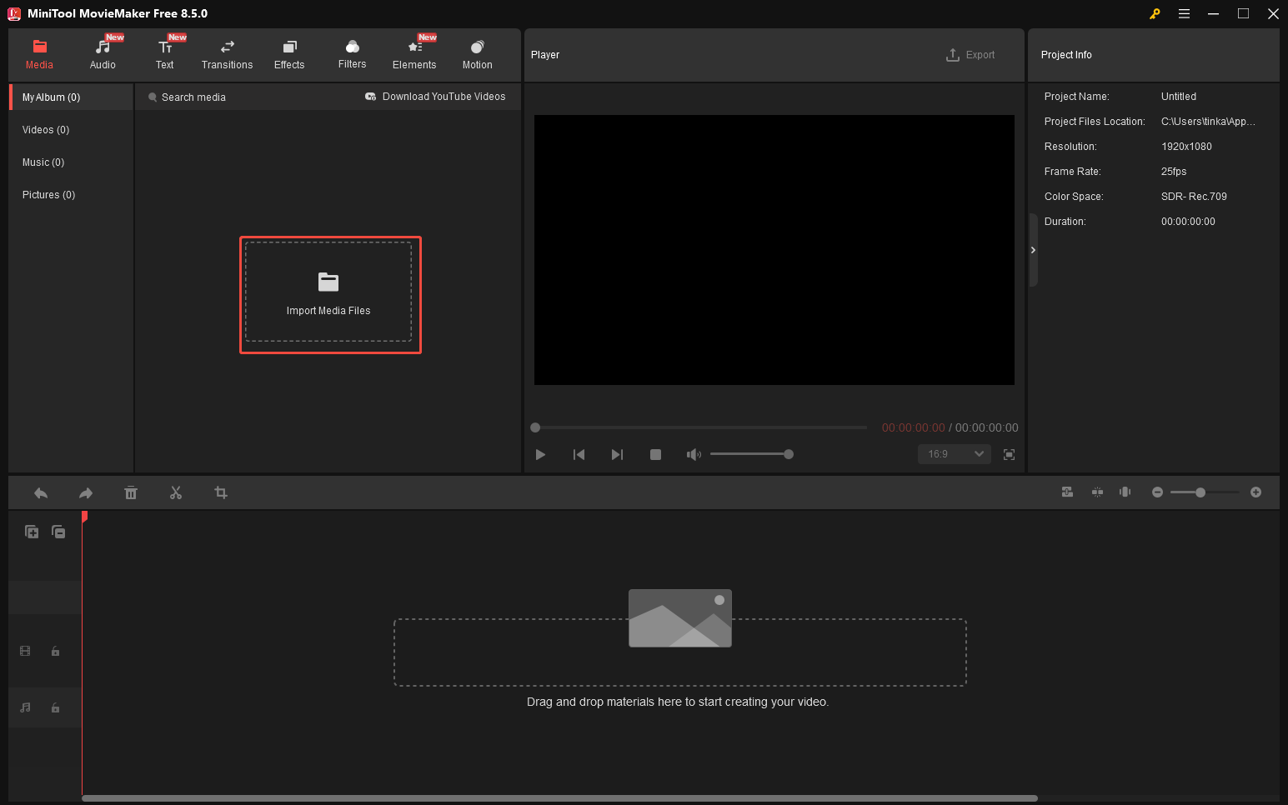Switch to the Motion tab
This screenshot has width=1288, height=805.
(x=477, y=52)
